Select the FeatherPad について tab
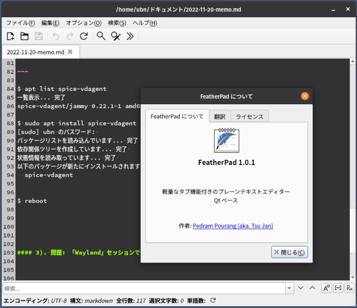 point(177,116)
